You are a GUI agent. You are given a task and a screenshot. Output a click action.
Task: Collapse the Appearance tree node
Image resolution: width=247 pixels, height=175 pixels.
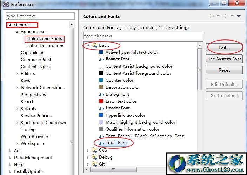click(17, 32)
